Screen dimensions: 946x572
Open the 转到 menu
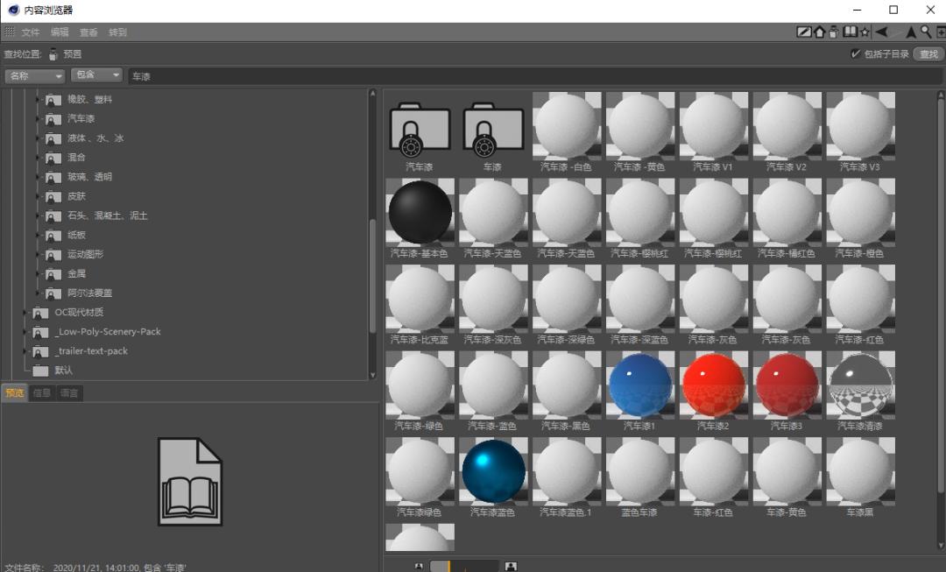(117, 32)
